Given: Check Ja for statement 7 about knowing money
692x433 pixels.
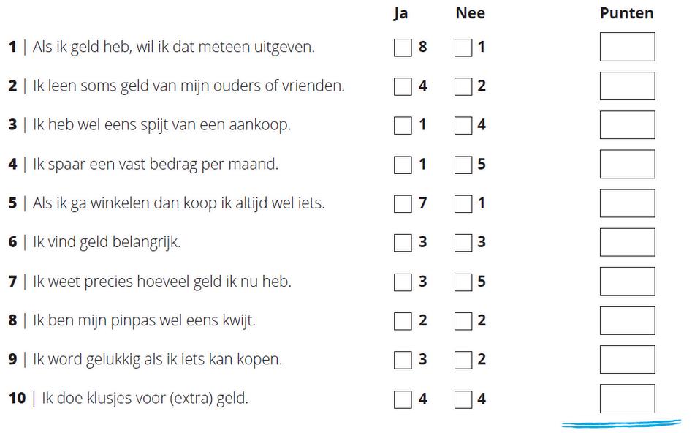Looking at the screenshot, I should (x=403, y=282).
